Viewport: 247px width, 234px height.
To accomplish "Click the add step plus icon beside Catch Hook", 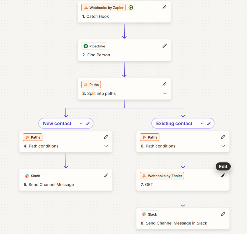I will coord(131,7).
